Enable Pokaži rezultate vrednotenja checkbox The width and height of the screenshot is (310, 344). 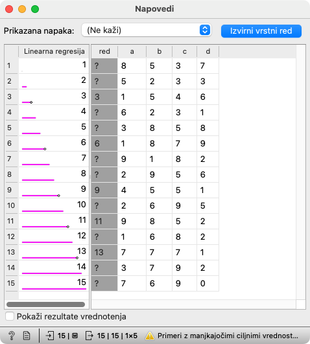pyautogui.click(x=10, y=316)
